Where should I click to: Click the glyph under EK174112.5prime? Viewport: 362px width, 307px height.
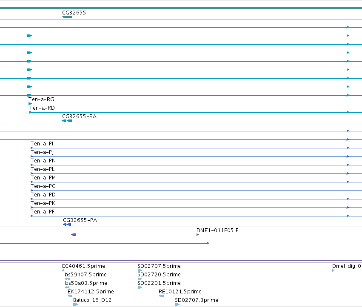[70, 296]
